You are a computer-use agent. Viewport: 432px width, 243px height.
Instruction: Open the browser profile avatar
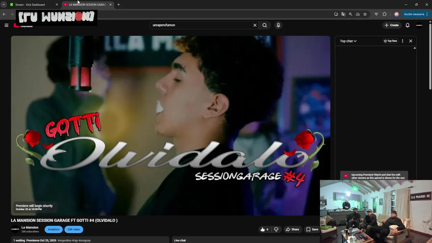point(397,14)
